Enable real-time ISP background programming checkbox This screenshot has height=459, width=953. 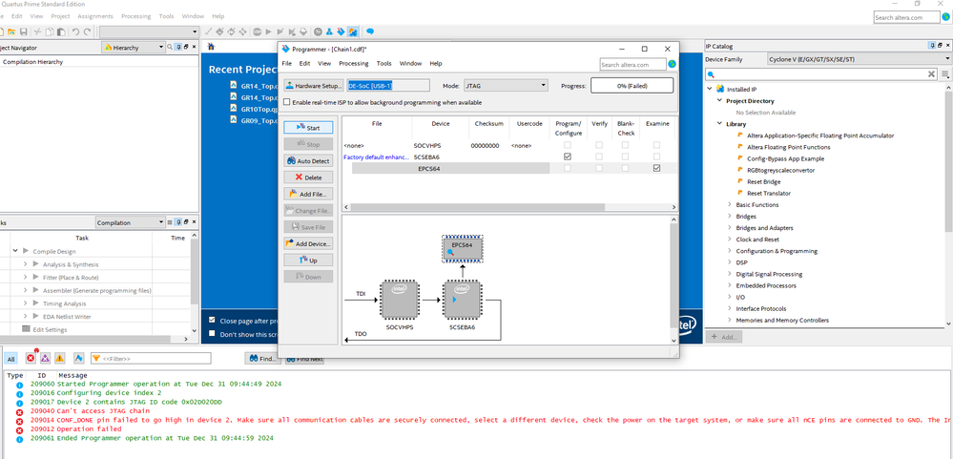(x=288, y=102)
